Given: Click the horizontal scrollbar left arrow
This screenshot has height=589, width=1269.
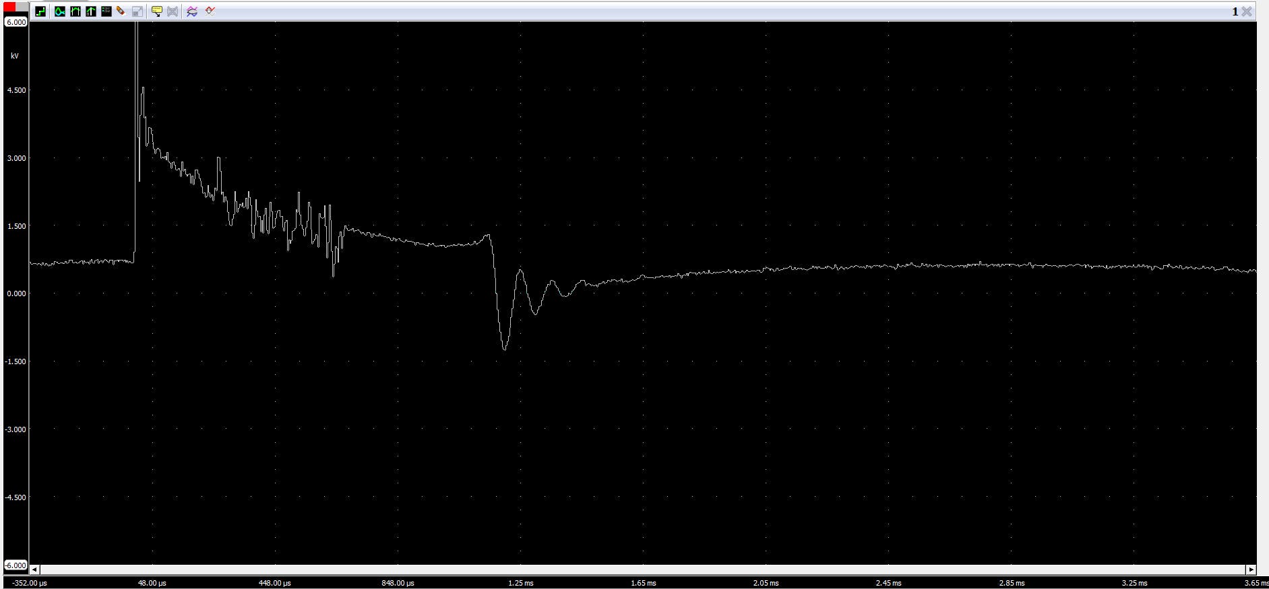Looking at the screenshot, I should point(35,569).
